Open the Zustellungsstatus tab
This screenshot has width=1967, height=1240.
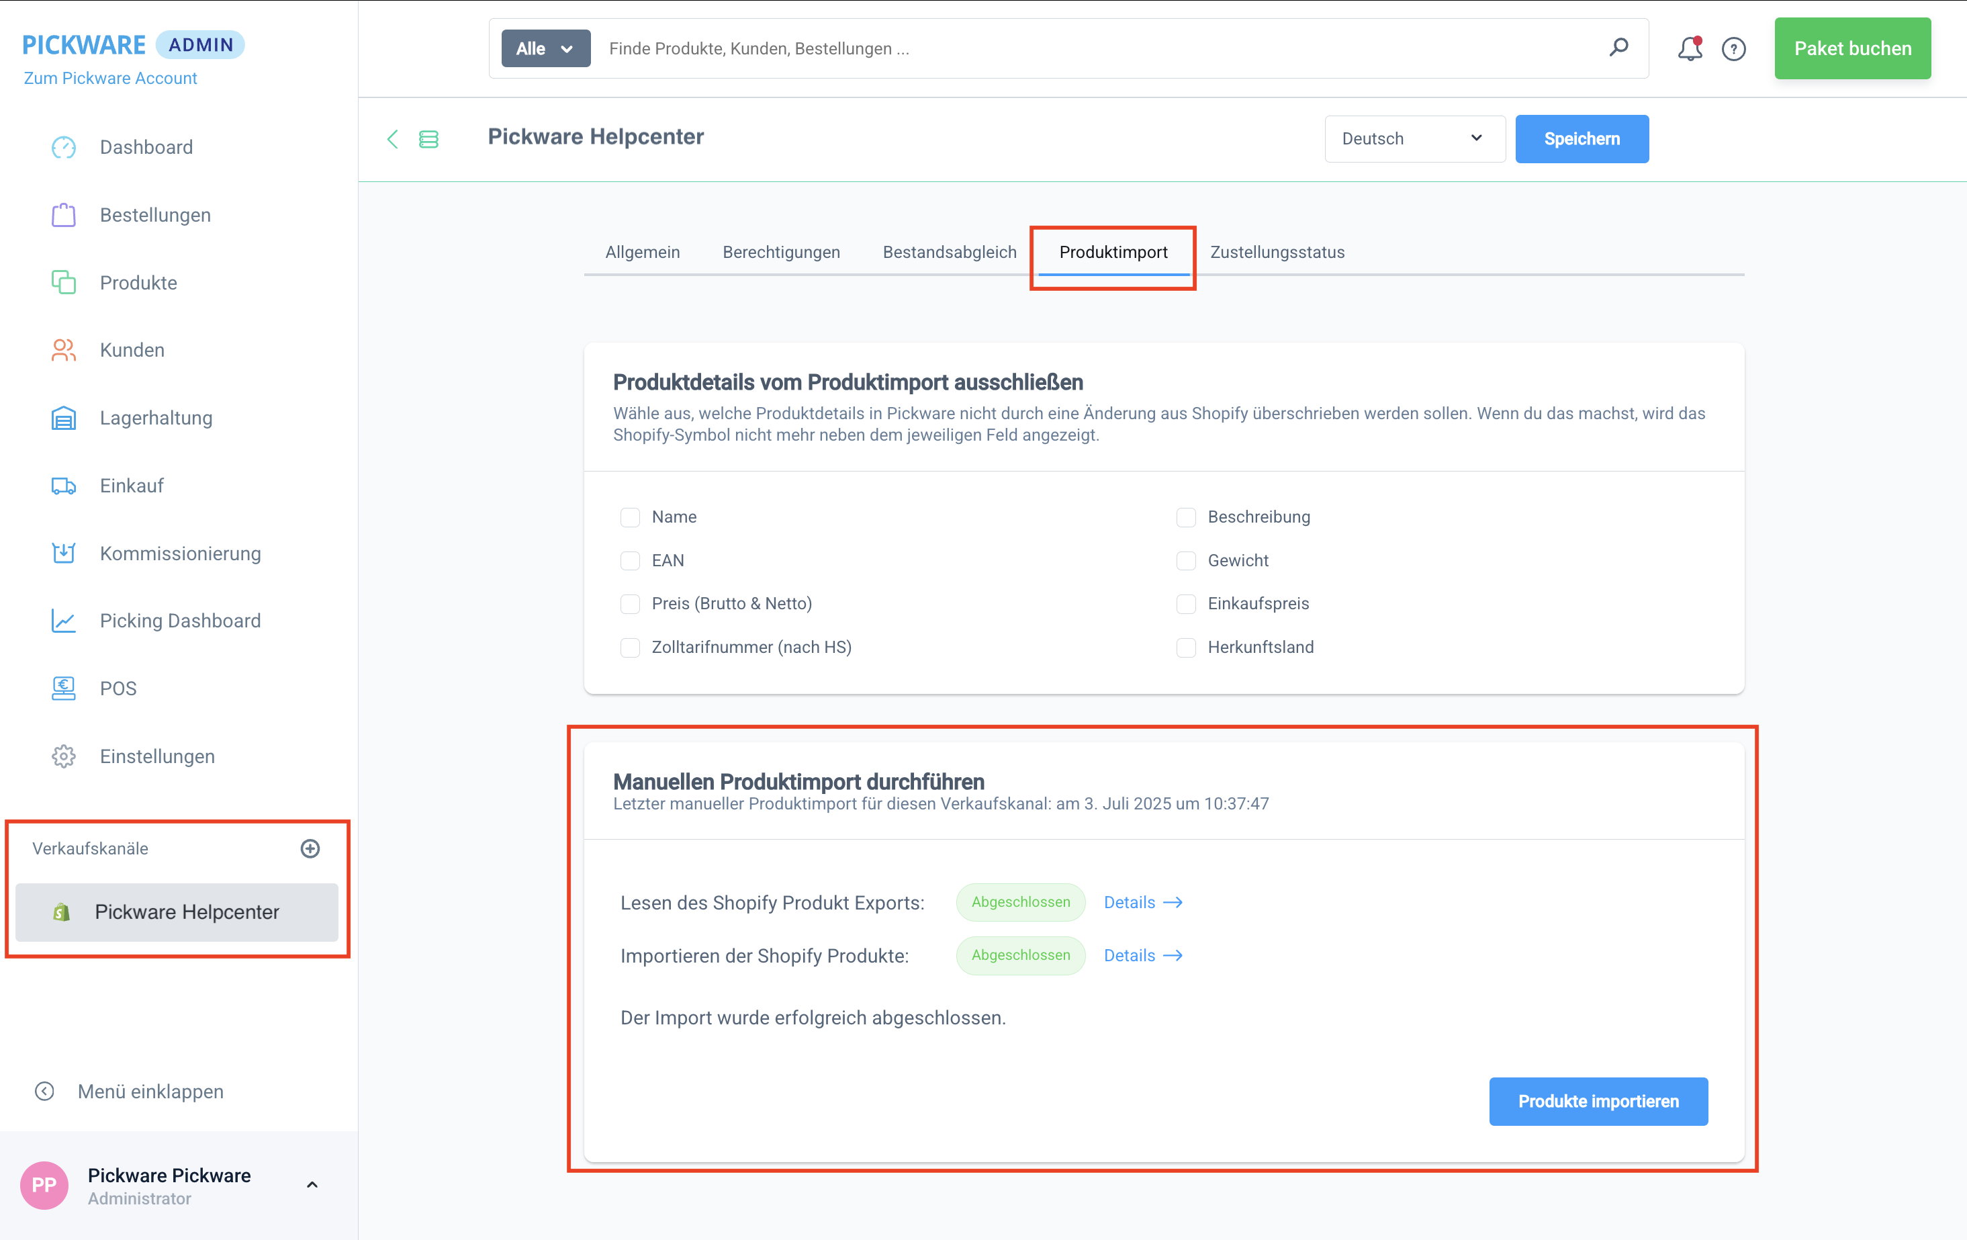1277,252
